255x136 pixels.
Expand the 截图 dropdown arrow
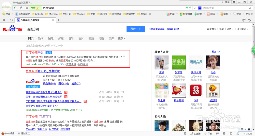(230, 14)
